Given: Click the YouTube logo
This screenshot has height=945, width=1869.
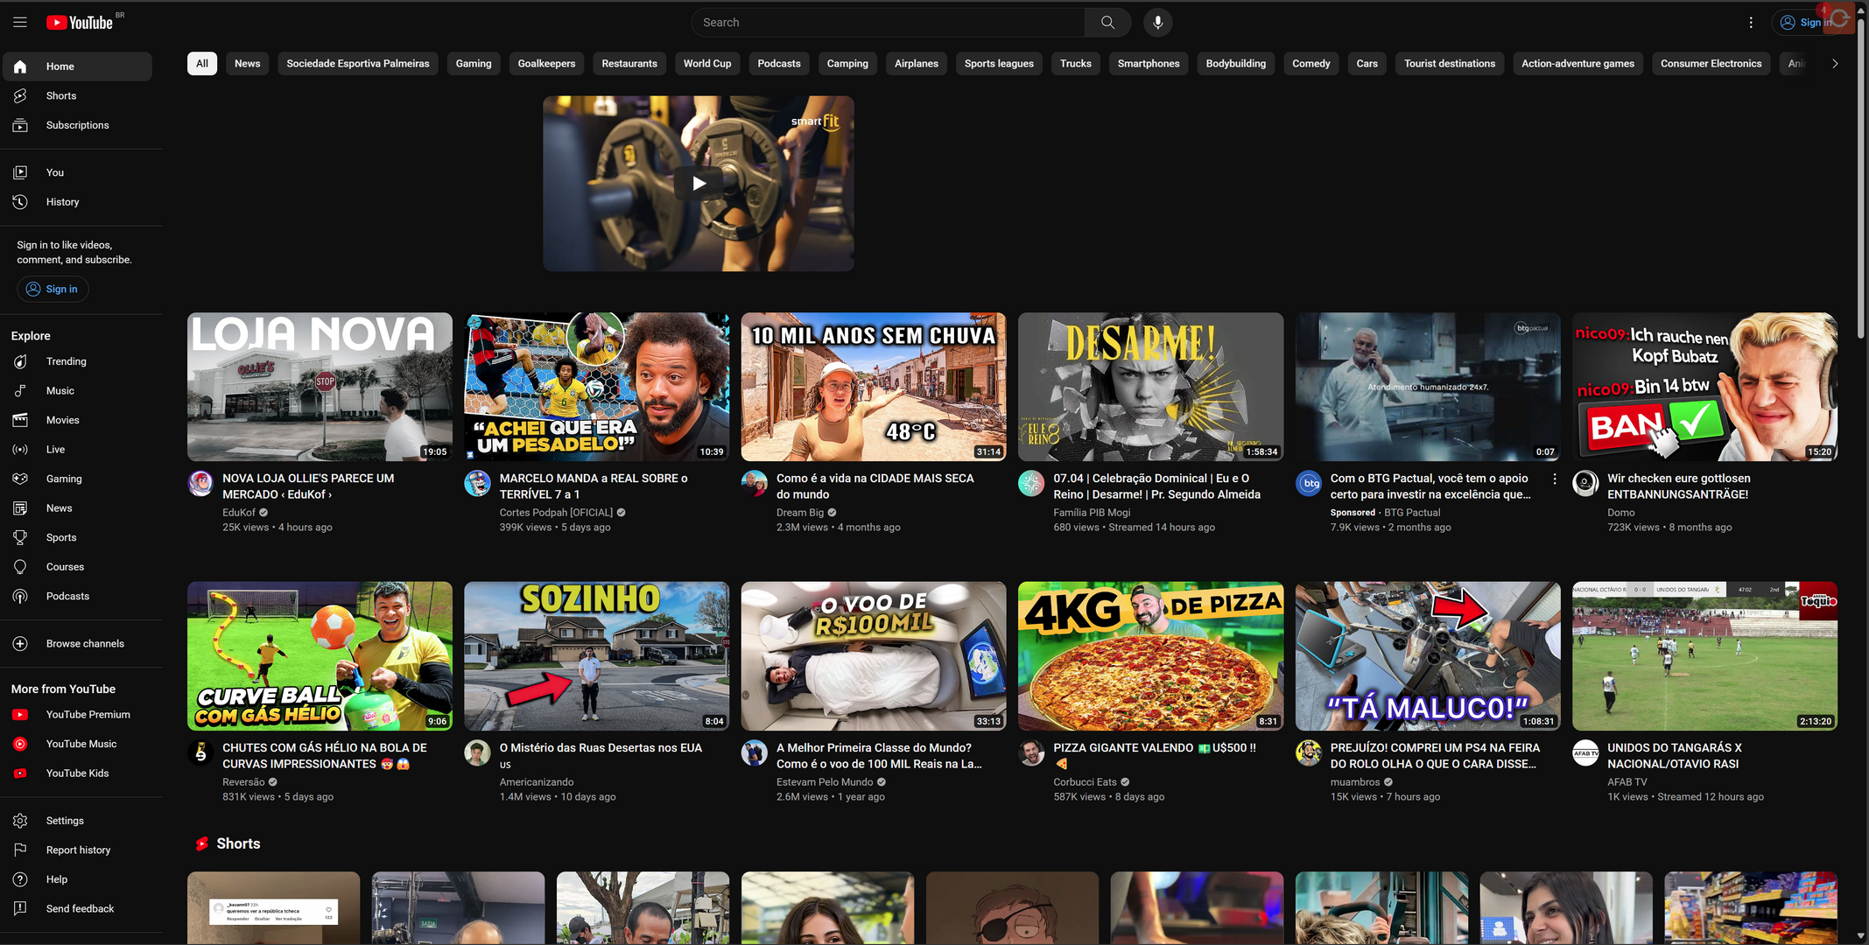Looking at the screenshot, I should pyautogui.click(x=81, y=23).
